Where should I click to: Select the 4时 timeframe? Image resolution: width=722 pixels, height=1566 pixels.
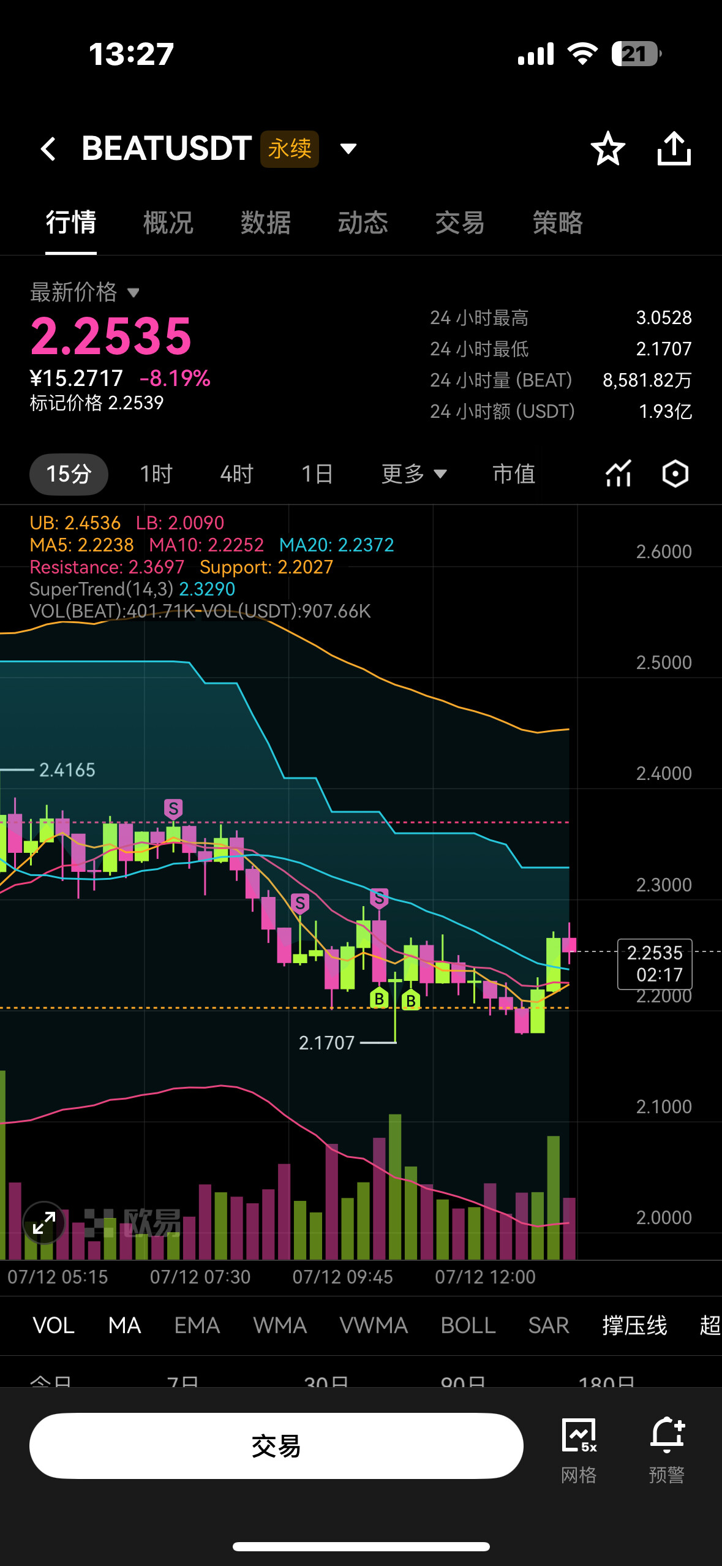pos(236,474)
